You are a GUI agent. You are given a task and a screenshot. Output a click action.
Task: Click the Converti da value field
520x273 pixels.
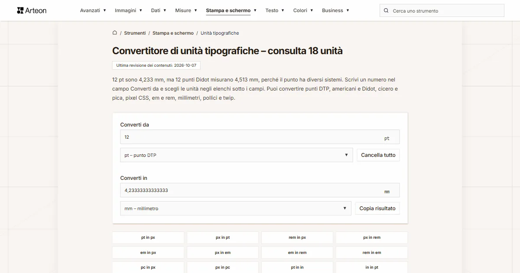260,137
